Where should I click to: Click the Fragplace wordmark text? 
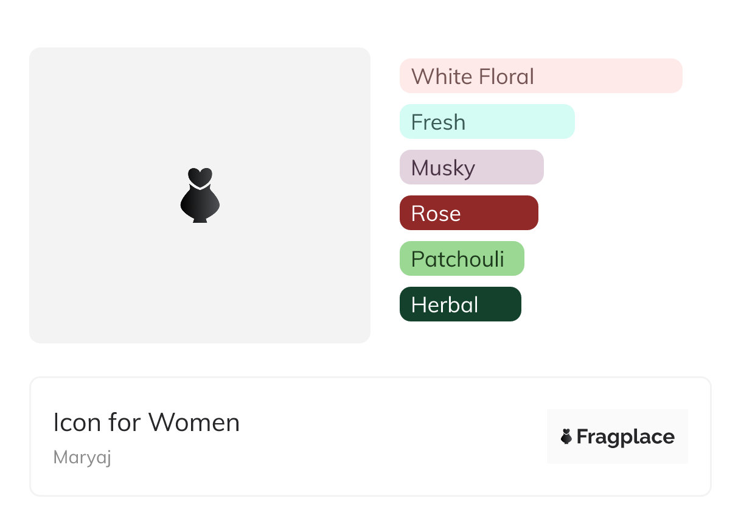click(x=625, y=437)
